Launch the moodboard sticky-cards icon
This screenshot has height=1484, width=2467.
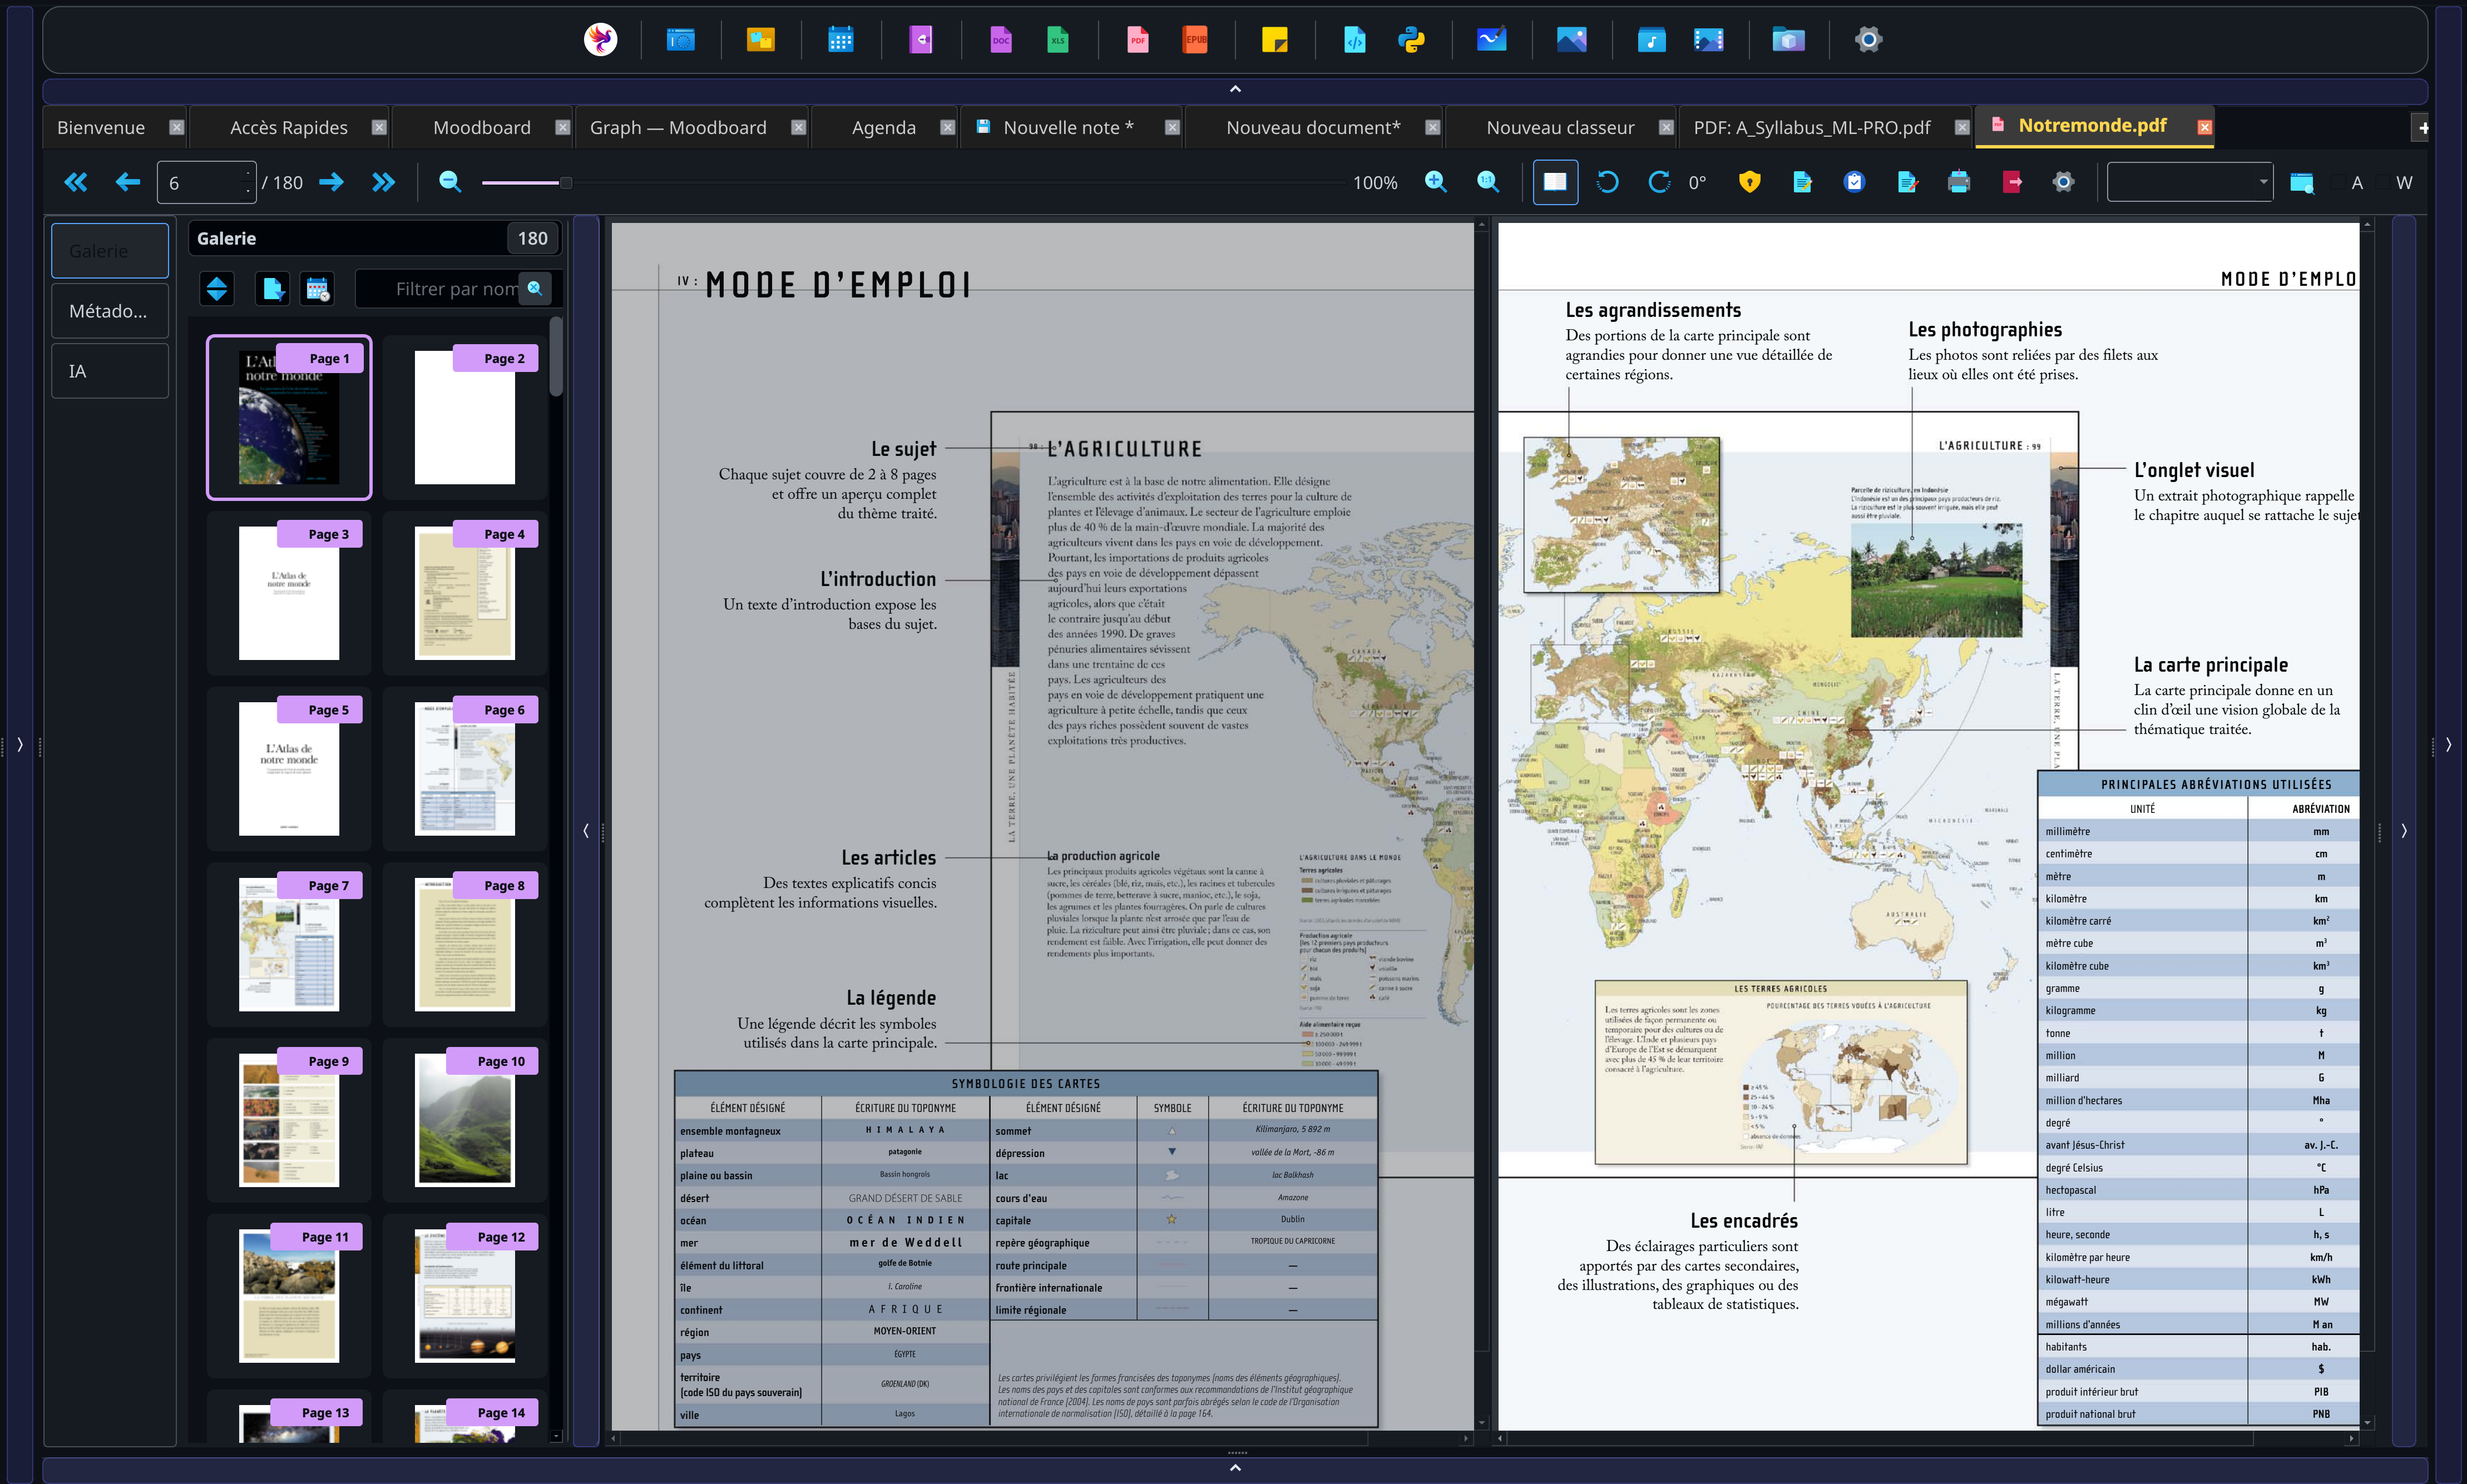760,40
